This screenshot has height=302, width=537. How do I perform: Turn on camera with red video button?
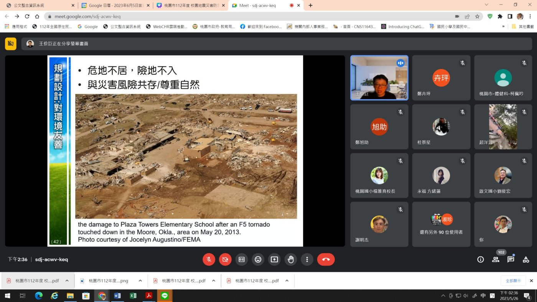pos(225,259)
